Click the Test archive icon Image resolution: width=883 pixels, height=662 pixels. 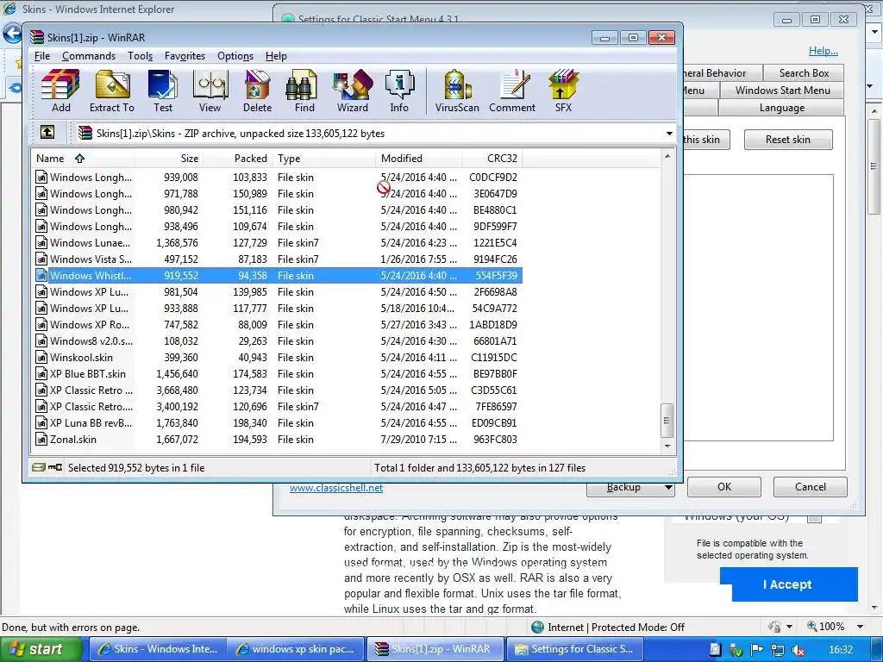click(163, 84)
